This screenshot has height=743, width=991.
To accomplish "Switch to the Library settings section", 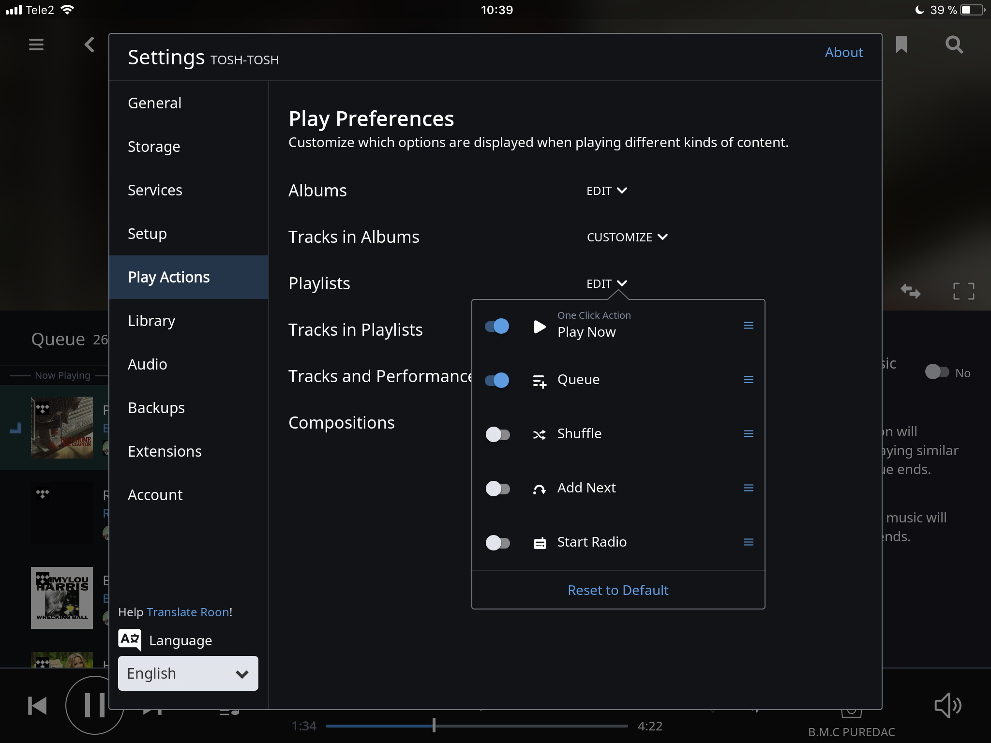I will pyautogui.click(x=151, y=320).
